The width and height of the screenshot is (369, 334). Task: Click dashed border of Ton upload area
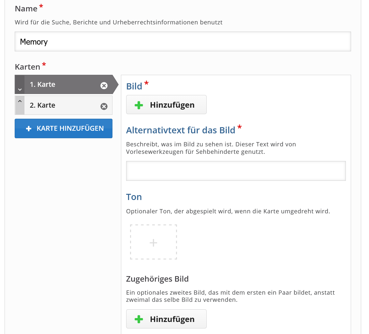click(130, 242)
